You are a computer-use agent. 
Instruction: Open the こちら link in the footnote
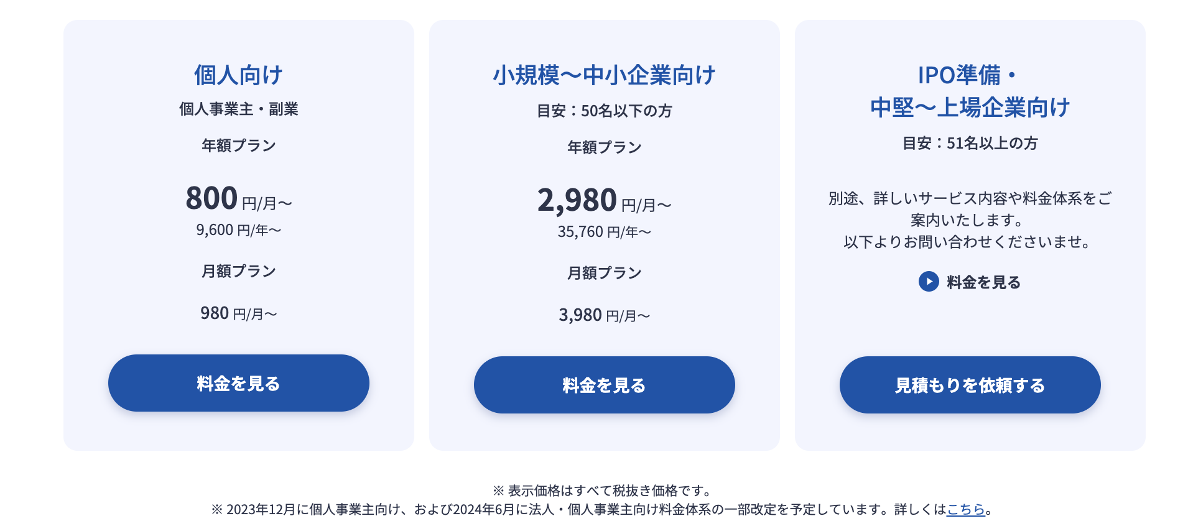coord(966,509)
